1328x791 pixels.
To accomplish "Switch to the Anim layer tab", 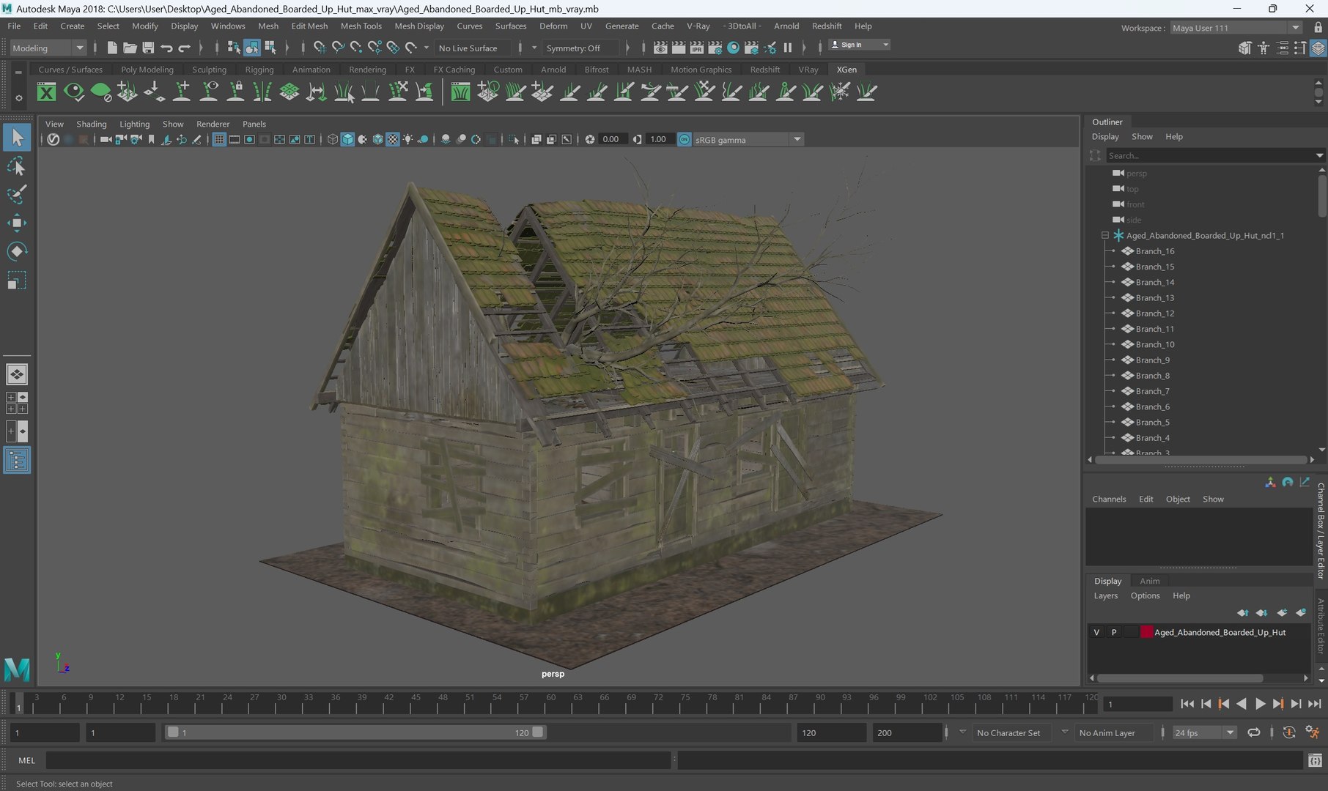I will pos(1149,581).
